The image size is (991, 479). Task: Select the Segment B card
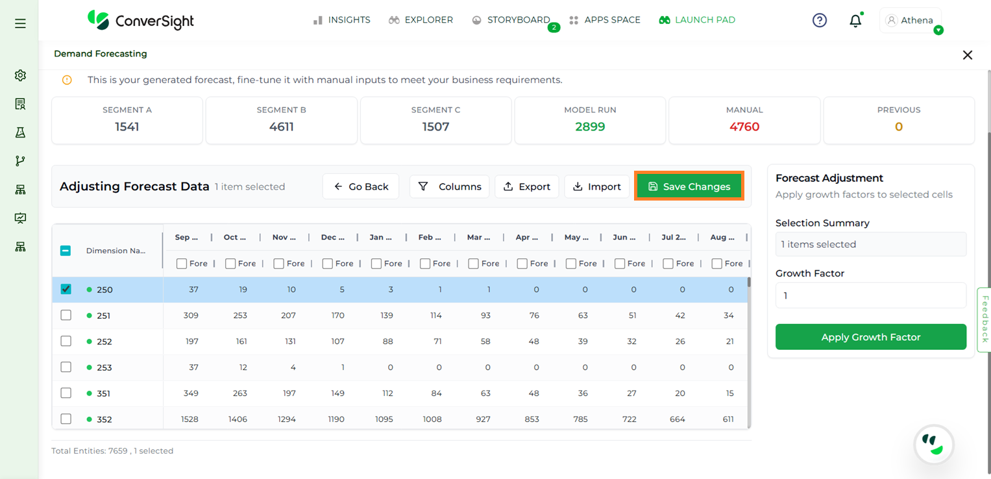(282, 120)
